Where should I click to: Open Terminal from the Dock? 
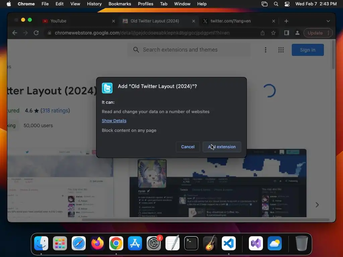click(x=191, y=243)
